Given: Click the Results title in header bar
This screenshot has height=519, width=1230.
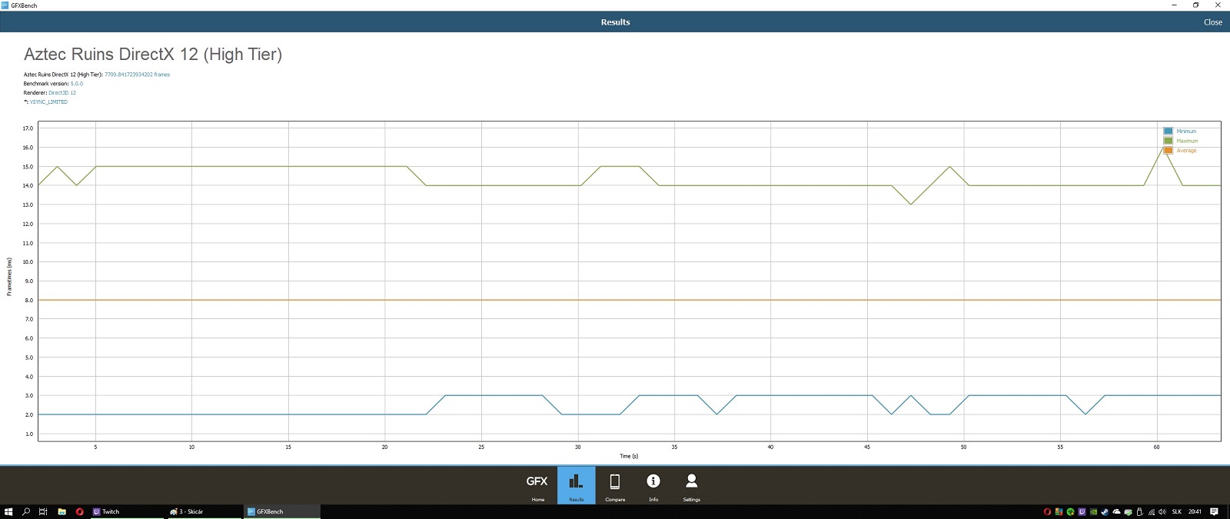Looking at the screenshot, I should tap(615, 22).
